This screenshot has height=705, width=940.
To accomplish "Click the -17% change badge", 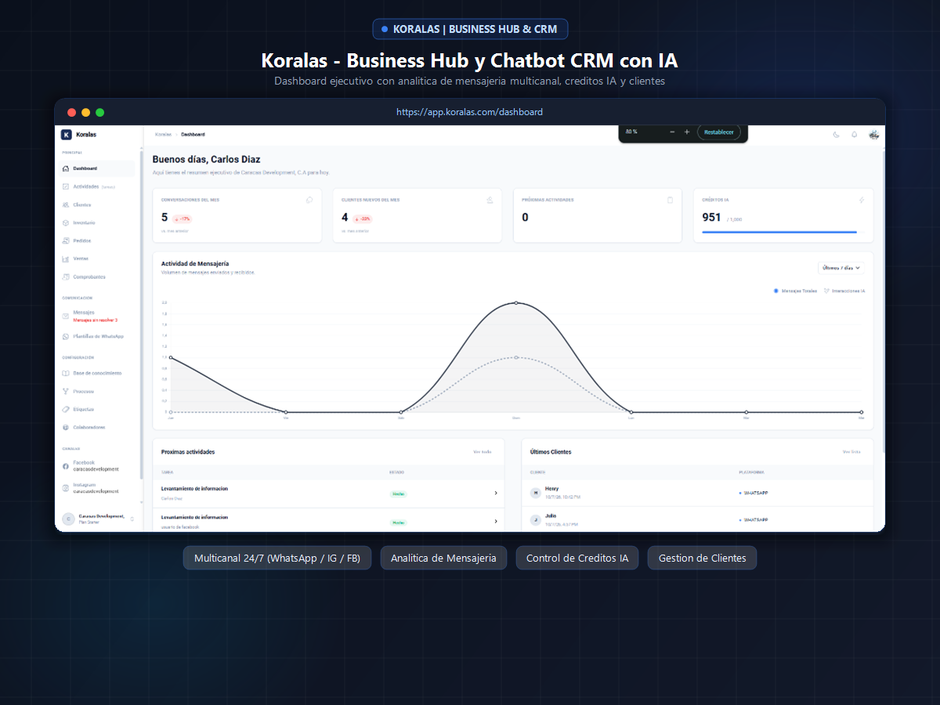I will [x=181, y=219].
